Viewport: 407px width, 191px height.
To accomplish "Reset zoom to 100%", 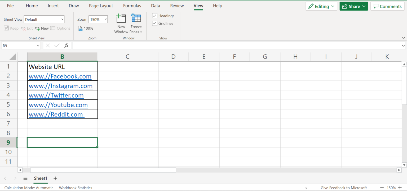I will point(85,28).
